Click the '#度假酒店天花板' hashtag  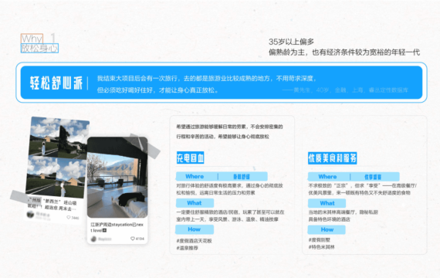(x=195, y=241)
